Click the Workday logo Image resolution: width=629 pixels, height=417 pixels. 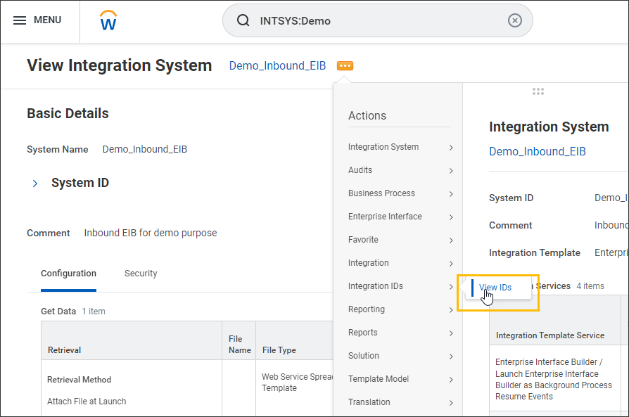108,20
